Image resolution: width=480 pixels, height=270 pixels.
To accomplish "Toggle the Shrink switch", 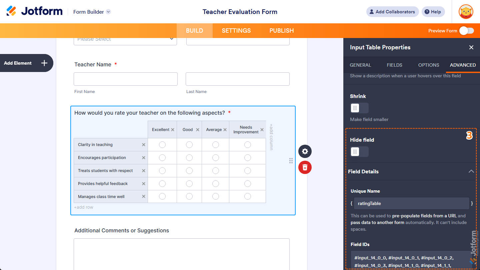I will pos(359,108).
